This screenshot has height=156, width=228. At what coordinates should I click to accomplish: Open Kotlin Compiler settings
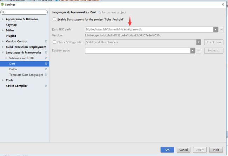click(x=16, y=86)
